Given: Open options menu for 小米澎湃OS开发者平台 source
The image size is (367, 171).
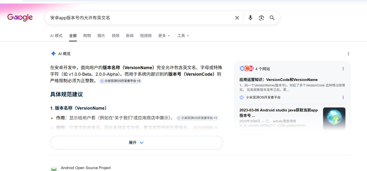Looking at the screenshot, I should pyautogui.click(x=343, y=97).
